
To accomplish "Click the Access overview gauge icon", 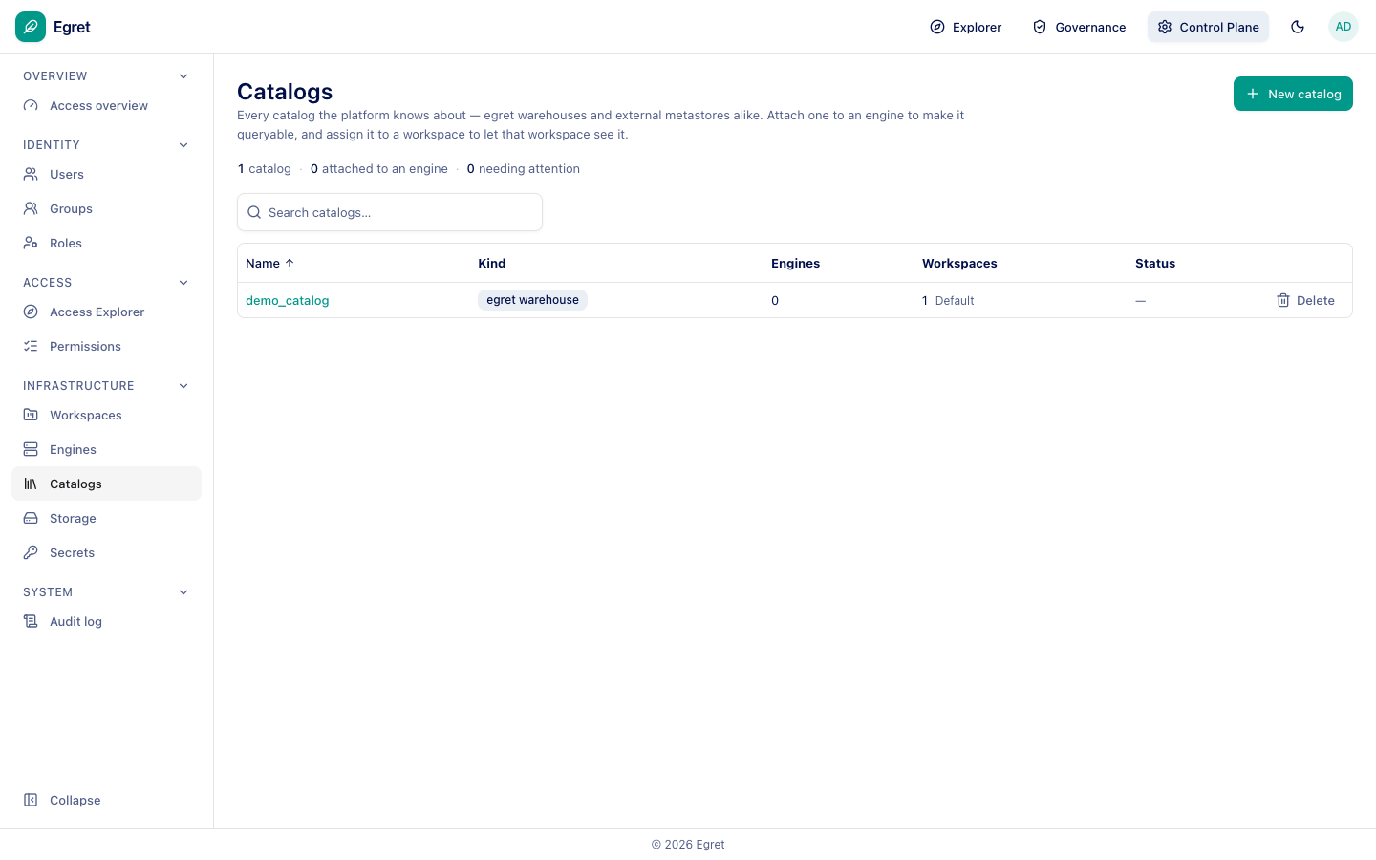I will click(x=31, y=106).
